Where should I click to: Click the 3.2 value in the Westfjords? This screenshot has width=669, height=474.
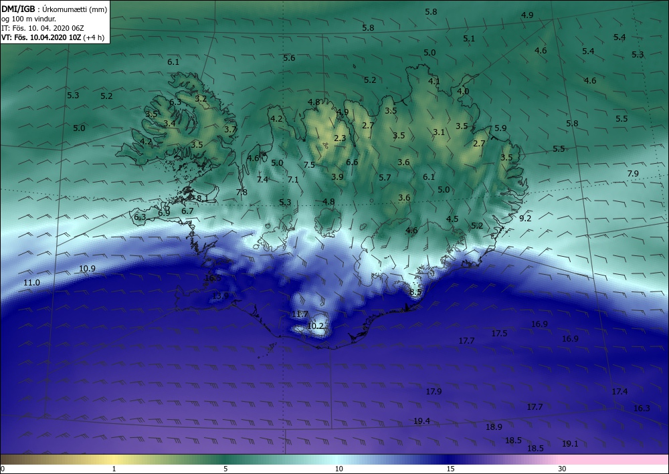pos(201,98)
